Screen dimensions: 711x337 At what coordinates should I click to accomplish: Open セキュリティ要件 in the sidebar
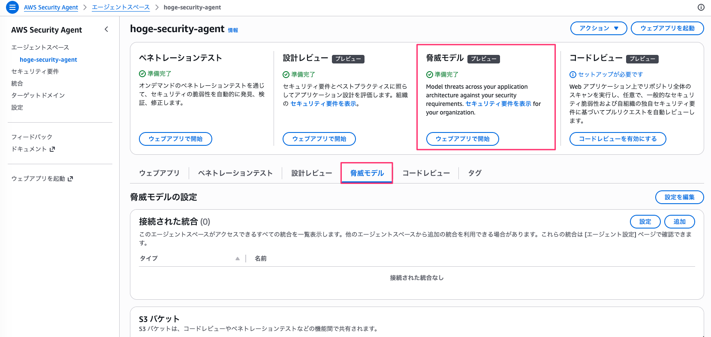(35, 71)
